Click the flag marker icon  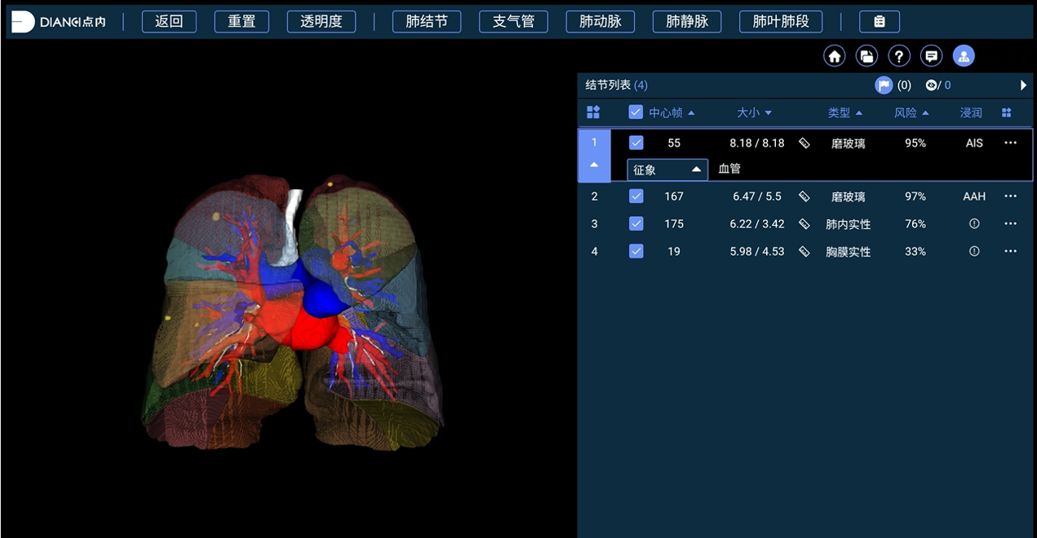(x=884, y=85)
